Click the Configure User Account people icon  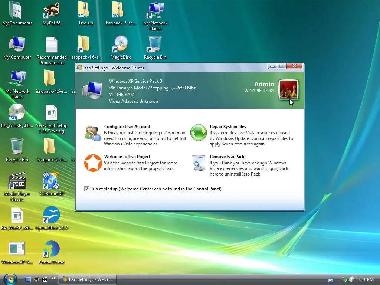pos(93,133)
